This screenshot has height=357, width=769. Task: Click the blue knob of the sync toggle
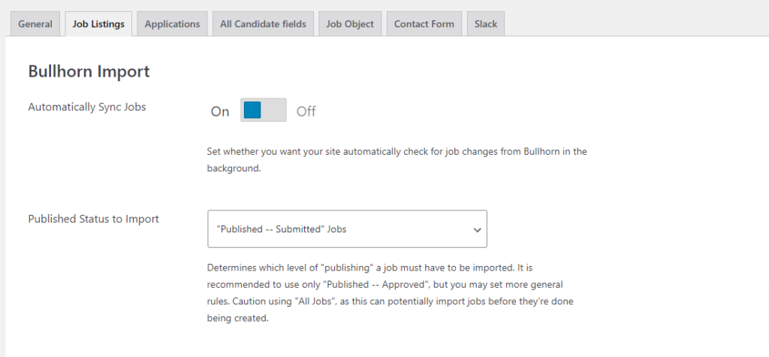252,110
